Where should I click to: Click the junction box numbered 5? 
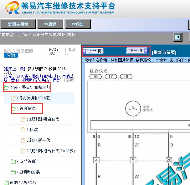133,160
